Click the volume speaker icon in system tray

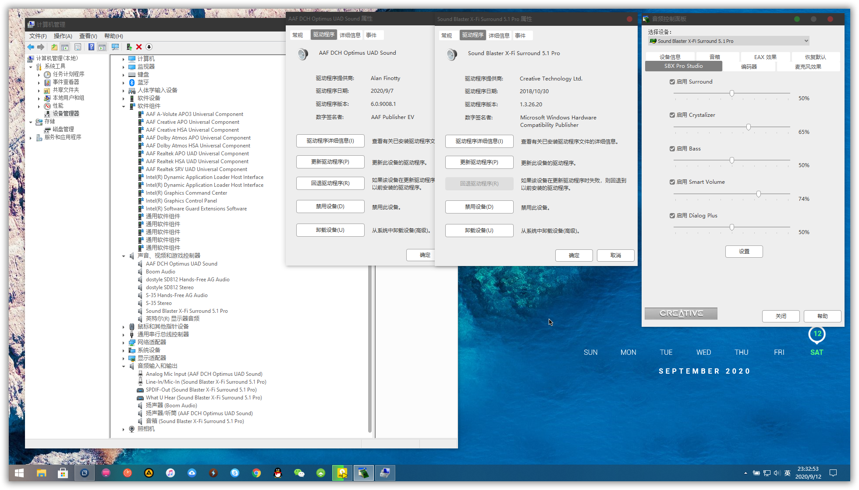[x=777, y=473]
